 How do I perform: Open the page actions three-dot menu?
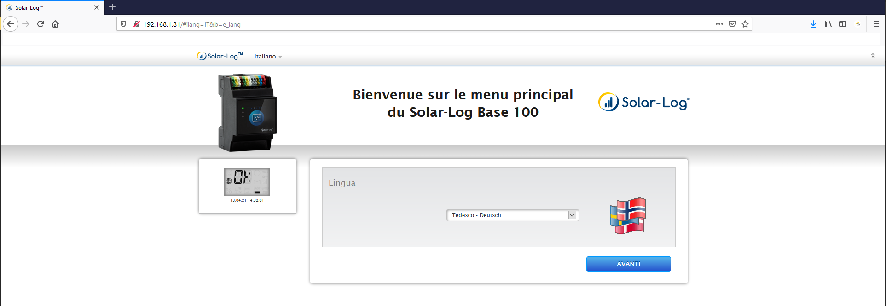pyautogui.click(x=719, y=24)
